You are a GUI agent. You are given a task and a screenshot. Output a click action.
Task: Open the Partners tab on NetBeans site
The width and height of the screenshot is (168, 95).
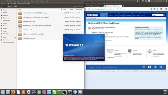(x=142, y=15)
